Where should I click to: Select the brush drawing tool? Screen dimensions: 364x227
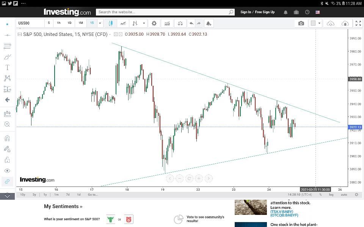click(x=7, y=57)
